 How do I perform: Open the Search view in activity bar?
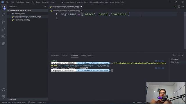3,15
